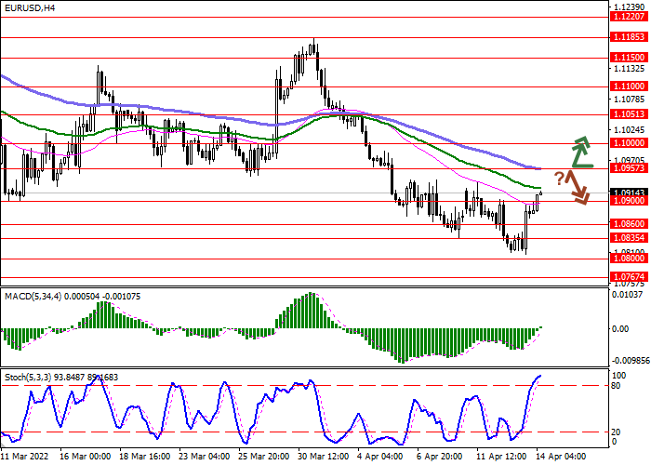Image resolution: width=651 pixels, height=465 pixels.
Task: Click the -0.009856 MACD scale value
Action: point(631,361)
